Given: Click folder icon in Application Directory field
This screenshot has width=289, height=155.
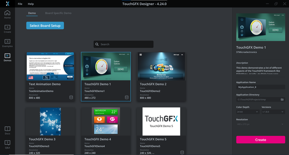Looking at the screenshot, I should pos(282,99).
